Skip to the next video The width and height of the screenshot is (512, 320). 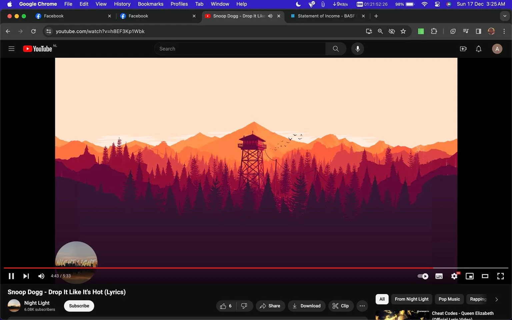(x=26, y=276)
